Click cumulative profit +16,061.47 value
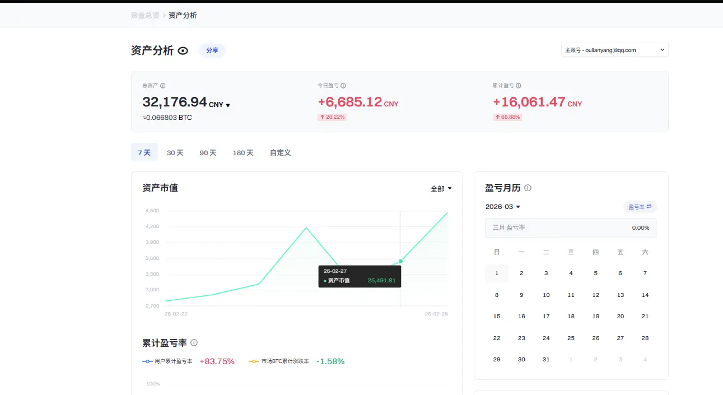 (x=529, y=102)
